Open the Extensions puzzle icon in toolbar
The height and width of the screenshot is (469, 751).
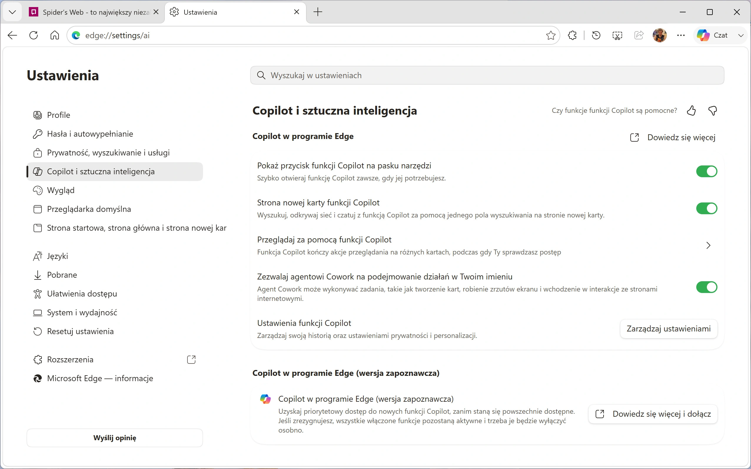(572, 35)
